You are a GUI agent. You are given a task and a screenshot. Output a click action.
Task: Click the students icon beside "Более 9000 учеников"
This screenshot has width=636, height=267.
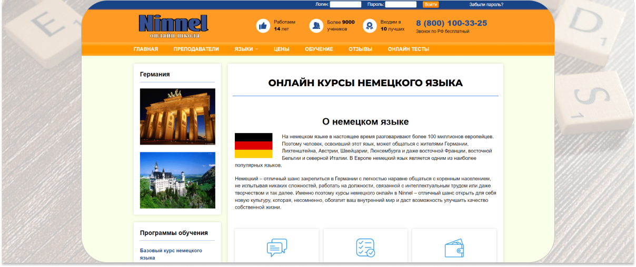click(316, 26)
